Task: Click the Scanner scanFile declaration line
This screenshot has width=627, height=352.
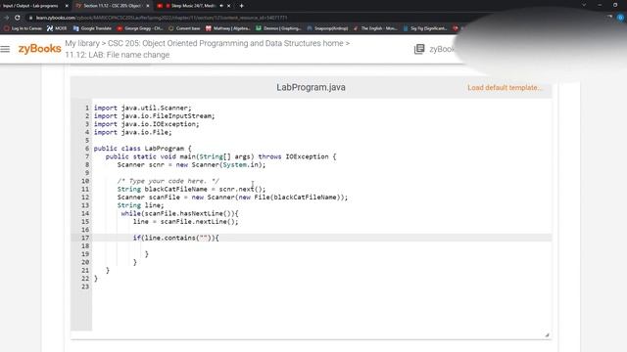Action: pyautogui.click(x=232, y=198)
